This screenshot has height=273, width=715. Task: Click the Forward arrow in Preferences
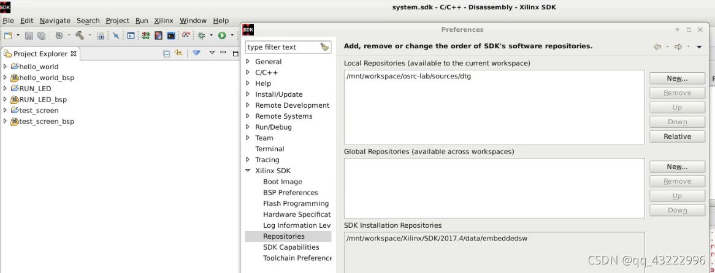click(x=678, y=47)
